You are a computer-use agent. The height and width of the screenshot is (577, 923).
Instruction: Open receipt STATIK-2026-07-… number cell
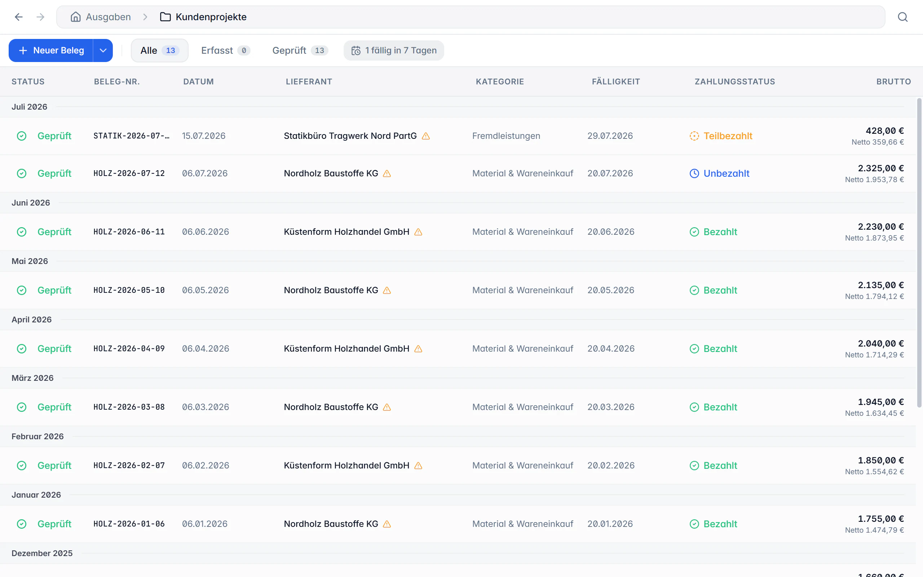click(132, 136)
